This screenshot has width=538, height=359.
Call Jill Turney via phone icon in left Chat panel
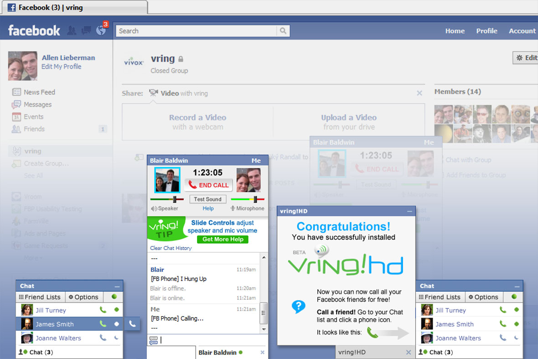click(x=103, y=310)
